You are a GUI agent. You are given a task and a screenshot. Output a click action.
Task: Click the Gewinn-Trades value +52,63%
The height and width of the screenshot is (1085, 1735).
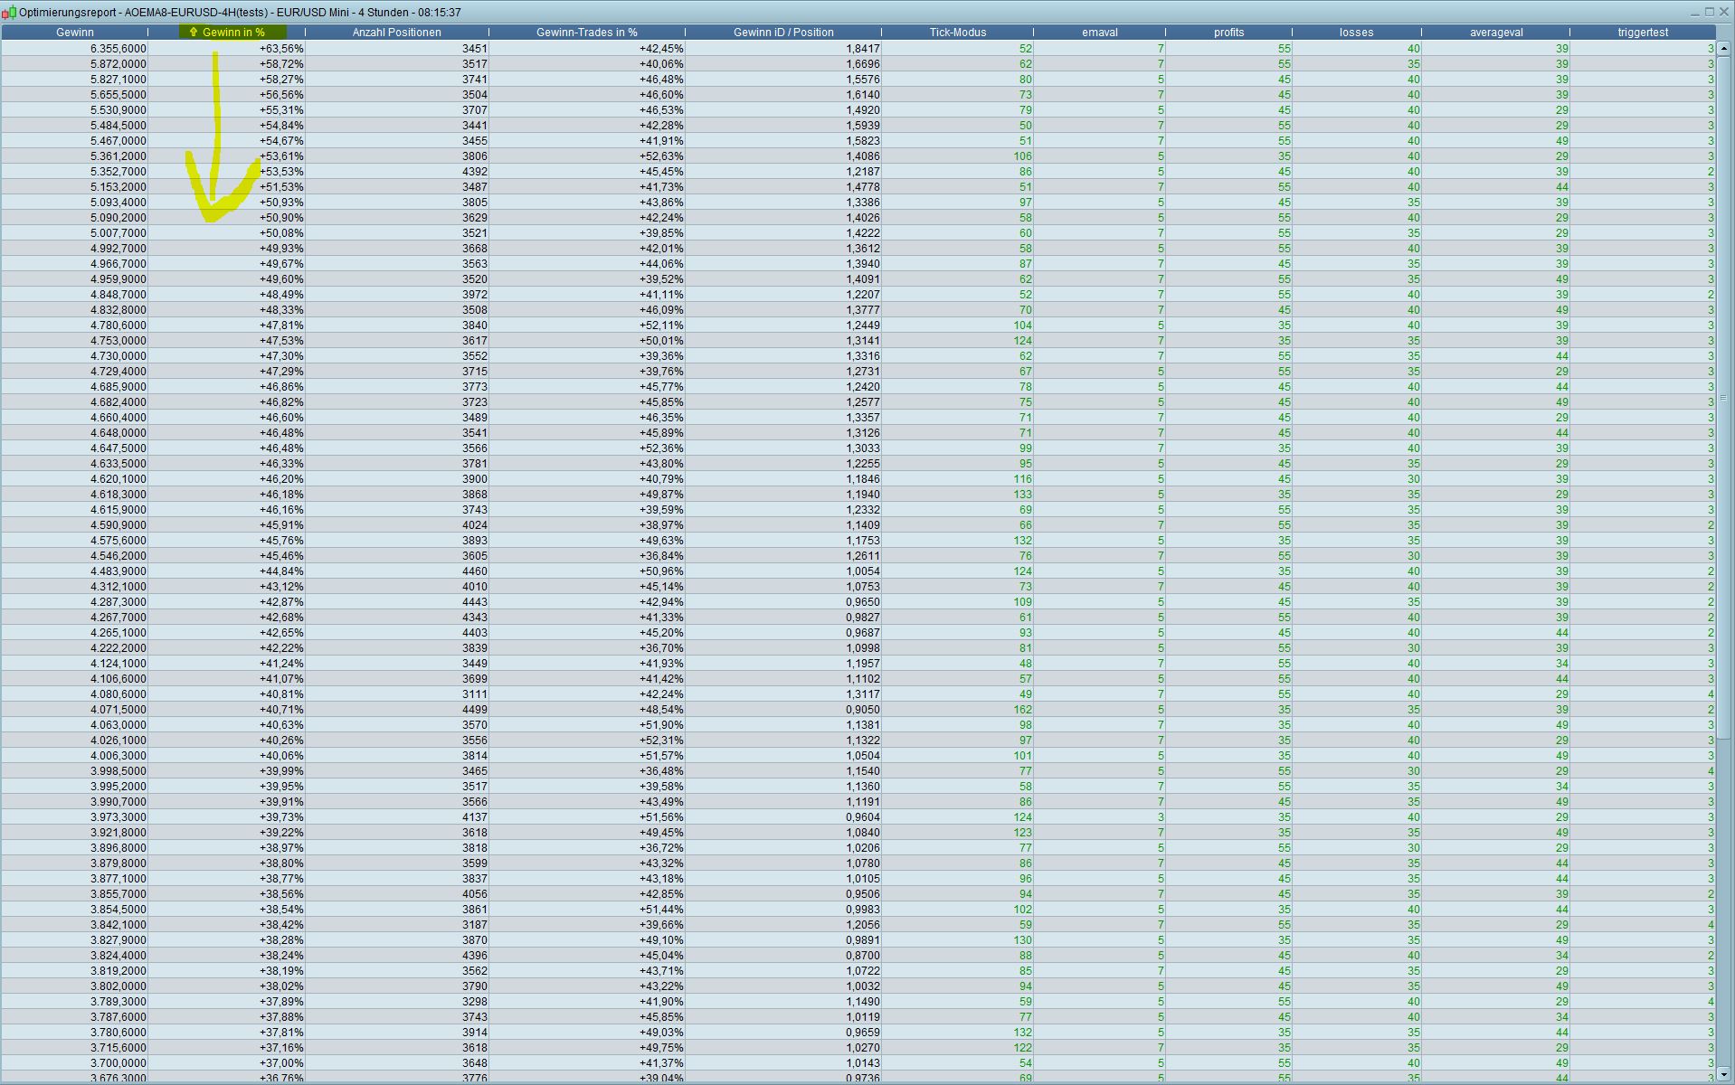pos(661,156)
